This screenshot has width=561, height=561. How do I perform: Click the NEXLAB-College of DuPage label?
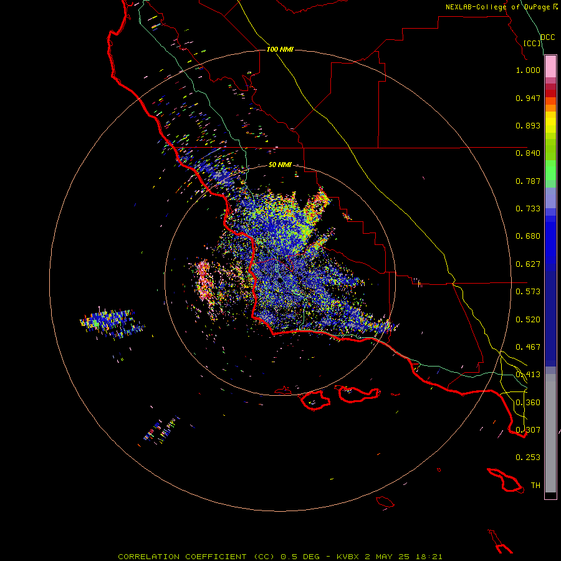[501, 7]
